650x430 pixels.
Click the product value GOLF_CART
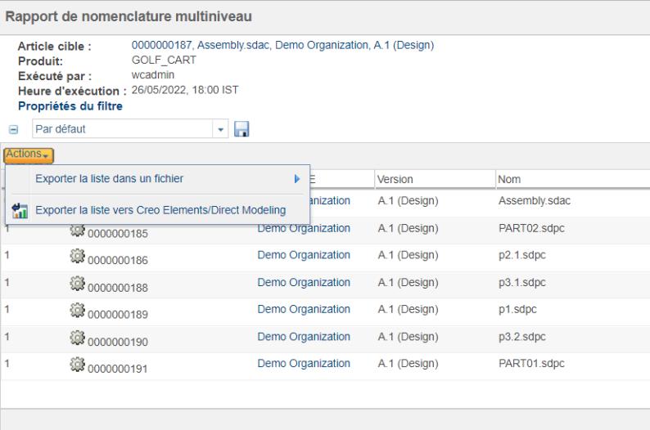[x=164, y=60]
